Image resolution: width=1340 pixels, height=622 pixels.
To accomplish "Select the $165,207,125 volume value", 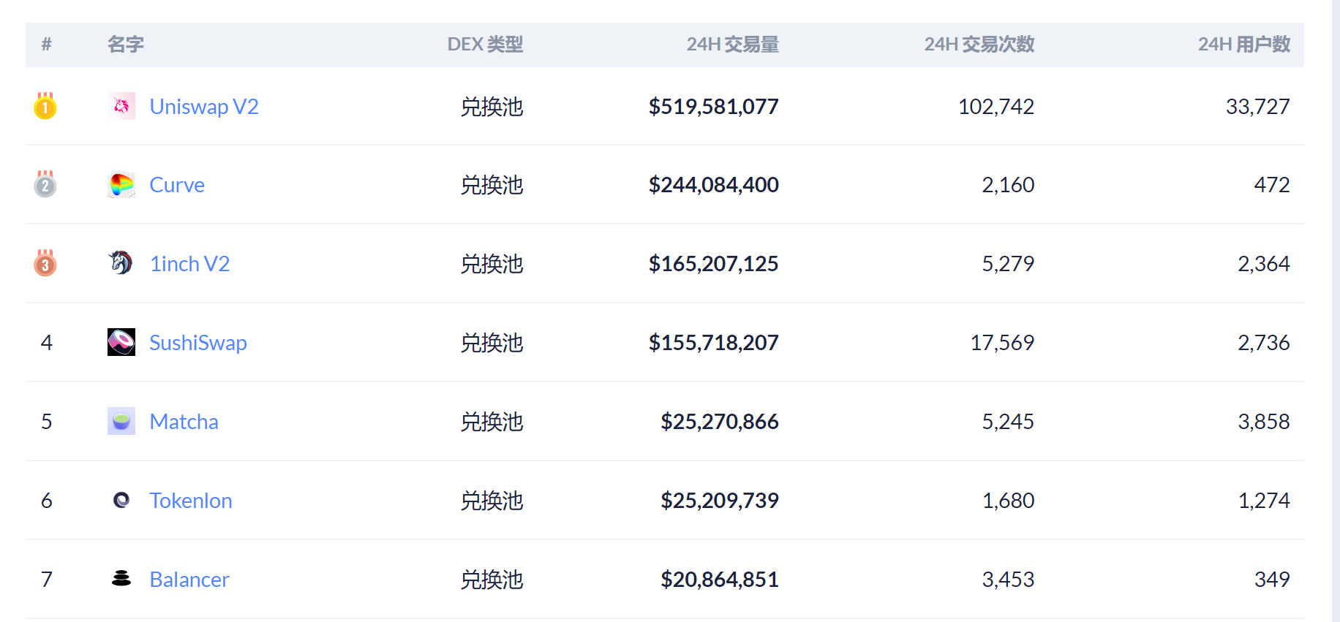I will tap(714, 264).
